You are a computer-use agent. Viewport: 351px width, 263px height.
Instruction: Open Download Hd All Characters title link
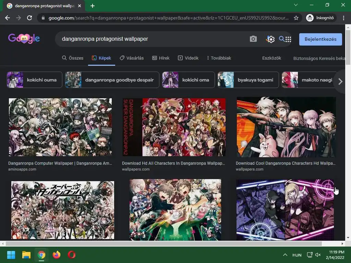click(173, 163)
